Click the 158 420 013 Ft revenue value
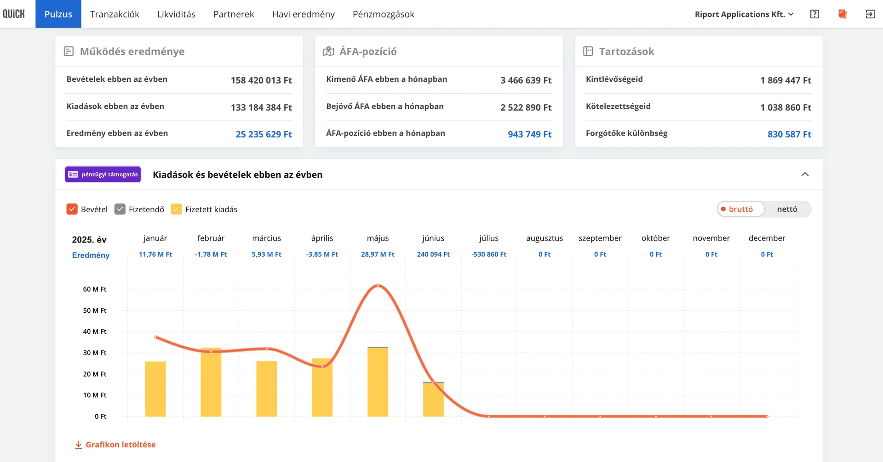The image size is (883, 462). pyautogui.click(x=261, y=80)
